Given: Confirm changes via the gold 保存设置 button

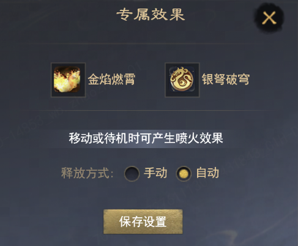Looking at the screenshot, I should point(143,222).
